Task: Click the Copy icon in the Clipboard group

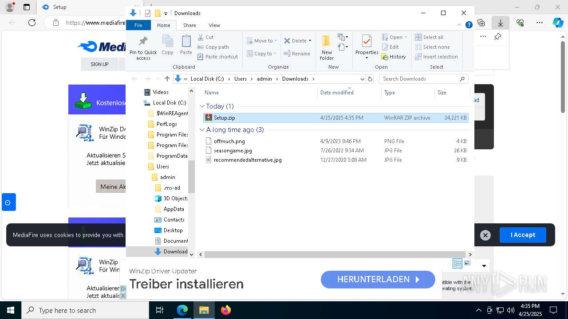Action: [167, 45]
